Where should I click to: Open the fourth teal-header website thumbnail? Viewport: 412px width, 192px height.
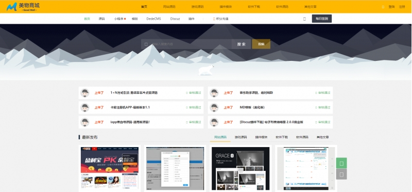[306, 169]
